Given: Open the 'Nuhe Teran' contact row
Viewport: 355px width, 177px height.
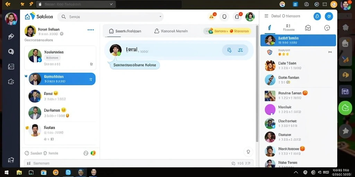Looking at the screenshot, I should 298,164.
